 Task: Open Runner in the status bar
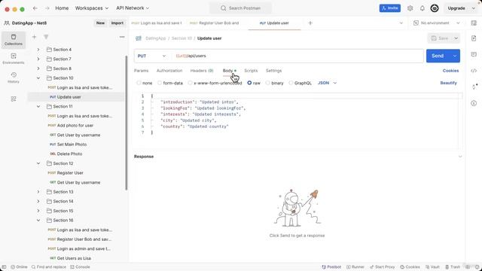tap(355, 266)
